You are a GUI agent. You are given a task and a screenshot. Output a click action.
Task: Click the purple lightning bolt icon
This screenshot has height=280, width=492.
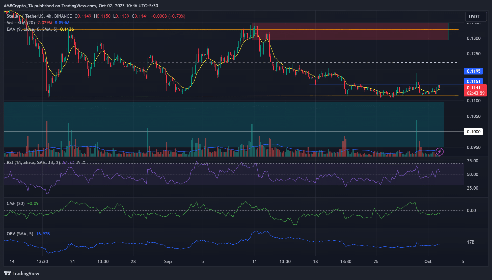click(x=440, y=151)
